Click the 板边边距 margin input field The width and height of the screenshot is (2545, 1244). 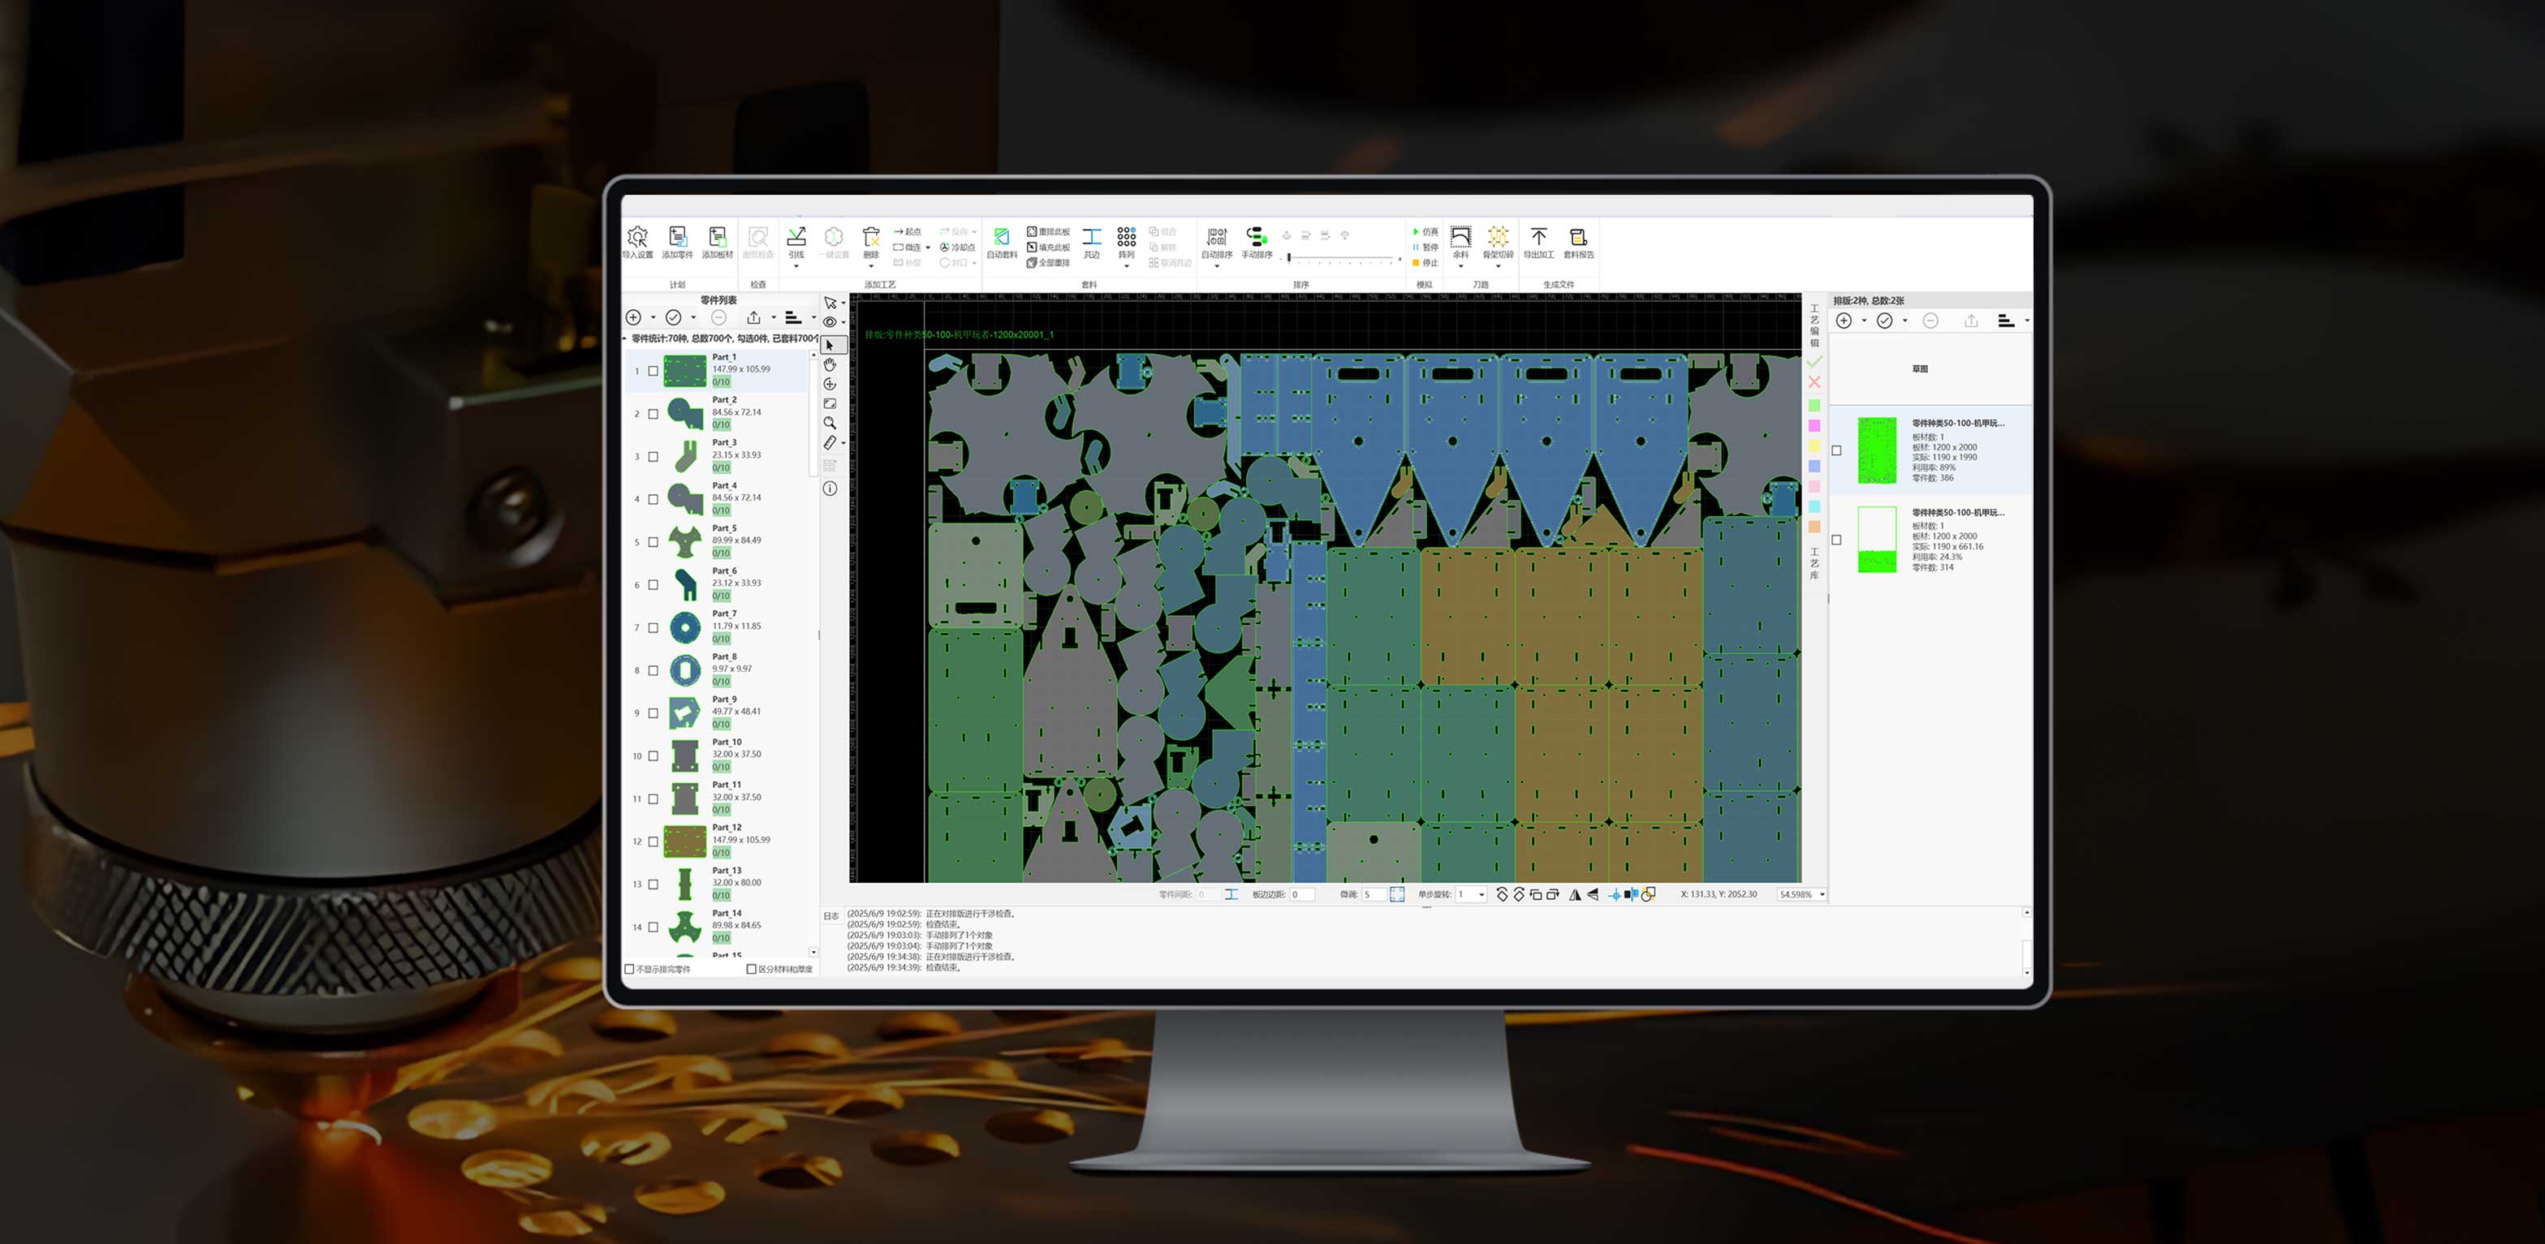pyautogui.click(x=1301, y=894)
